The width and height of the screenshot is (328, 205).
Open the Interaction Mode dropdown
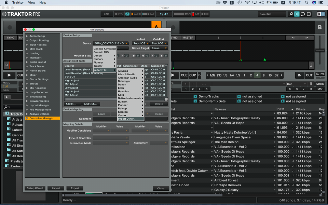pos(110,143)
